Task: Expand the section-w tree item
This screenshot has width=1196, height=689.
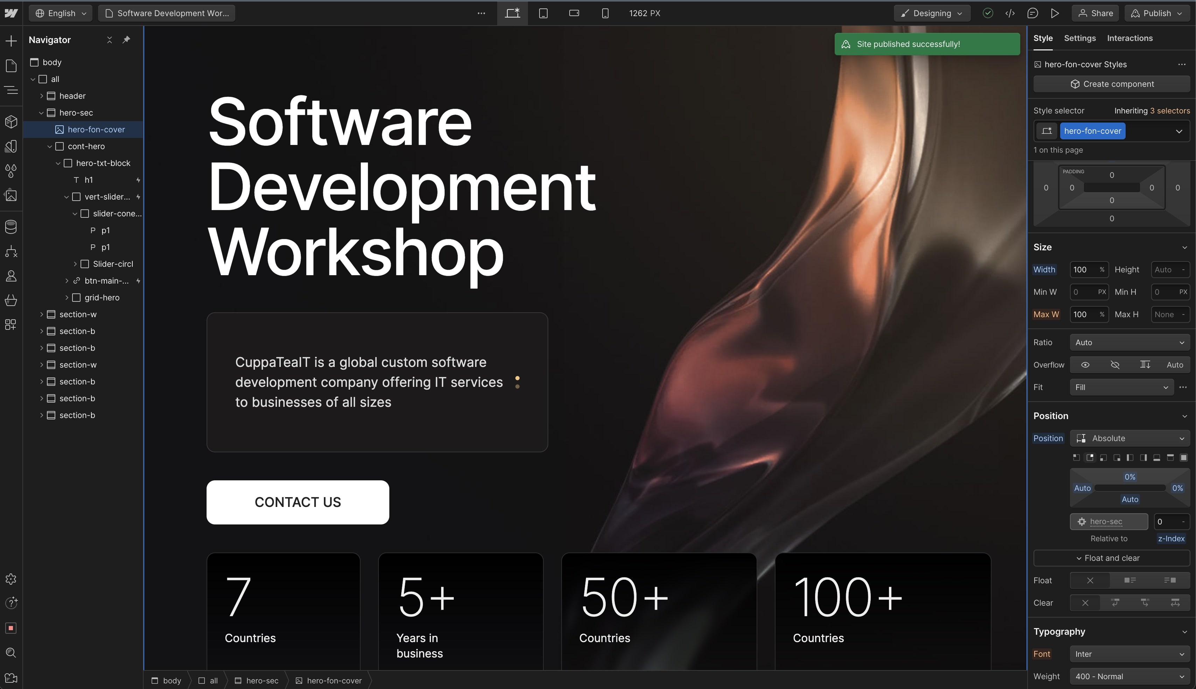Action: (x=42, y=314)
